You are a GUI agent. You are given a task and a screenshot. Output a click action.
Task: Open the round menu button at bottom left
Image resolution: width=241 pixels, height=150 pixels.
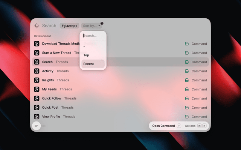(x=37, y=126)
